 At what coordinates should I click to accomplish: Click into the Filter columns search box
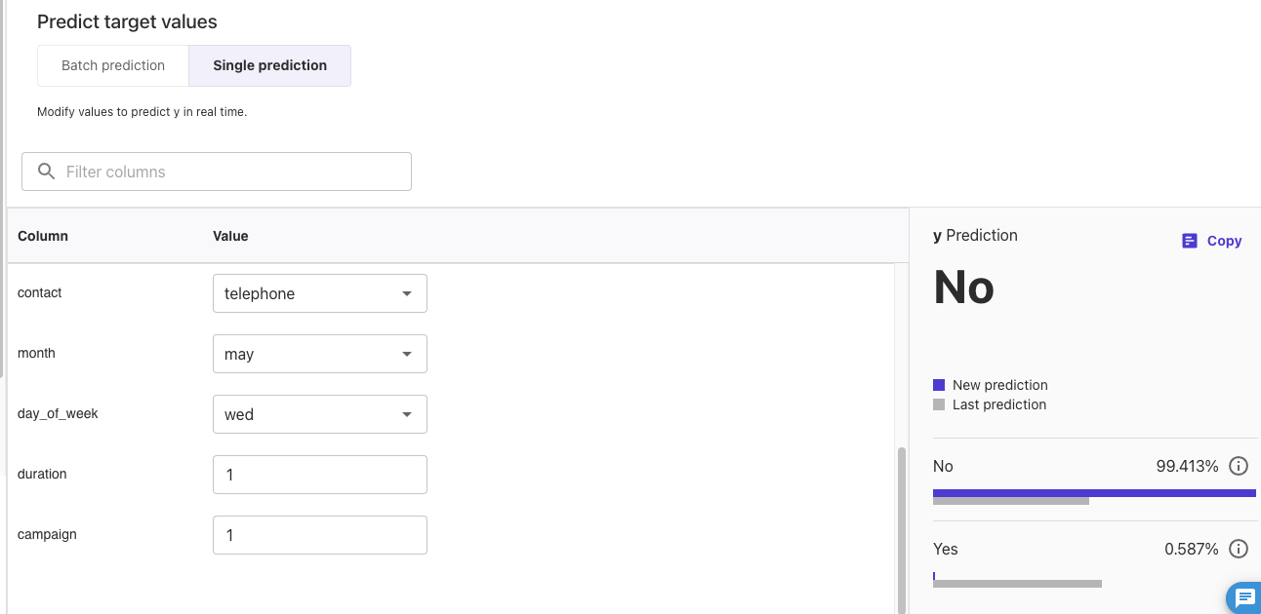pyautogui.click(x=217, y=172)
